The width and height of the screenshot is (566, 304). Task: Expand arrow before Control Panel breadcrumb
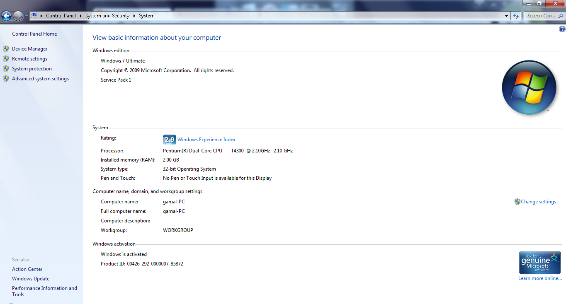(41, 16)
